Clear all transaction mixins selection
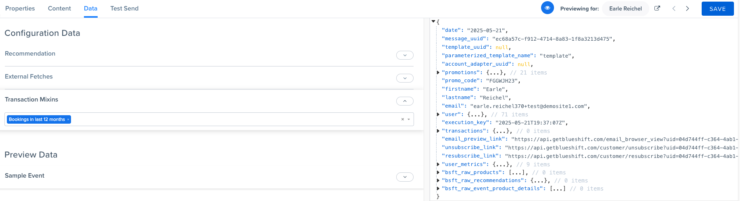 pos(402,119)
